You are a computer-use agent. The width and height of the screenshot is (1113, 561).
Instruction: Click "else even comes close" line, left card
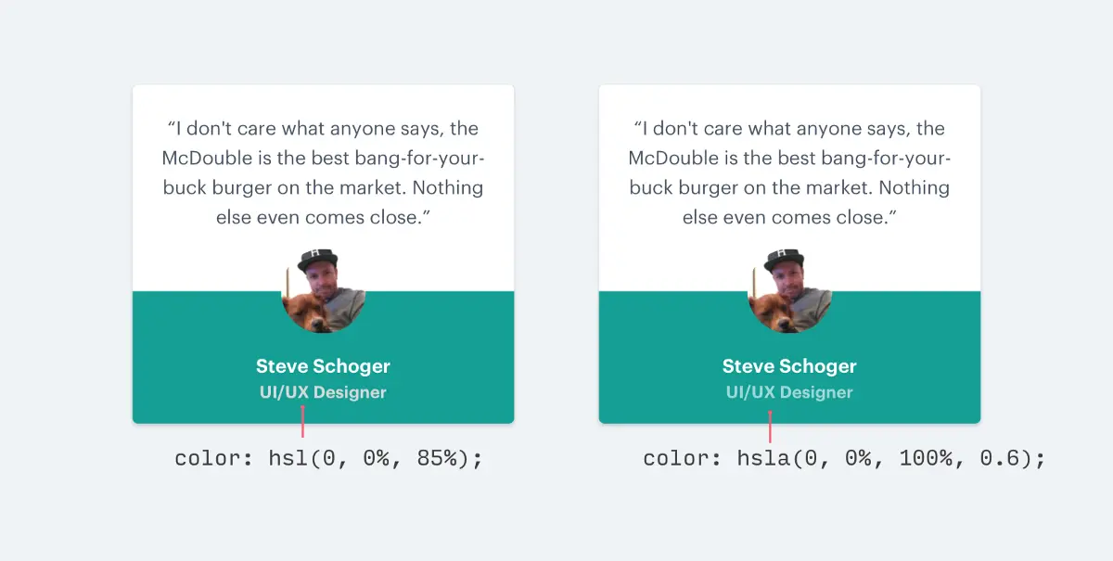click(323, 217)
